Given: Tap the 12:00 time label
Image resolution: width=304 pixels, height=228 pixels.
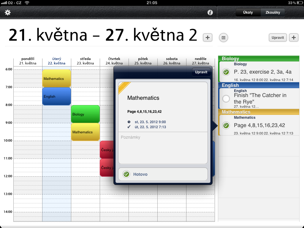Looking at the screenshot, I should point(8,176).
